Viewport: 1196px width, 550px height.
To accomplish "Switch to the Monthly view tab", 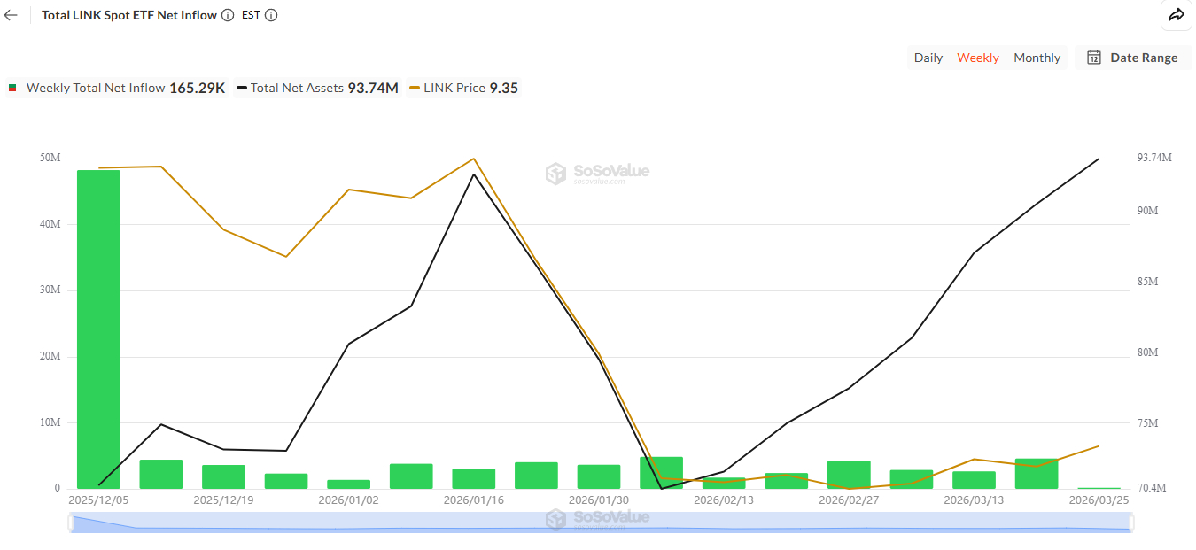I will point(1037,57).
